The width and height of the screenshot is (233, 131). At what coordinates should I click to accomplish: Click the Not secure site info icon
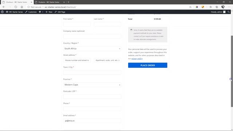pyautogui.click(x=28, y=7)
